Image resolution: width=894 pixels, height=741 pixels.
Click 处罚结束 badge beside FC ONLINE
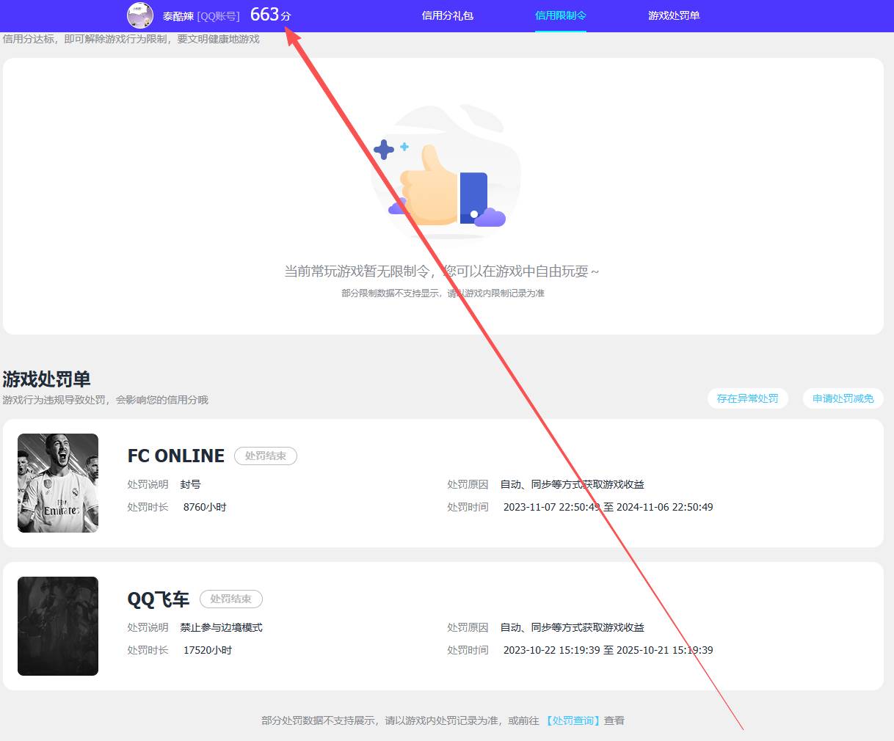click(x=265, y=456)
